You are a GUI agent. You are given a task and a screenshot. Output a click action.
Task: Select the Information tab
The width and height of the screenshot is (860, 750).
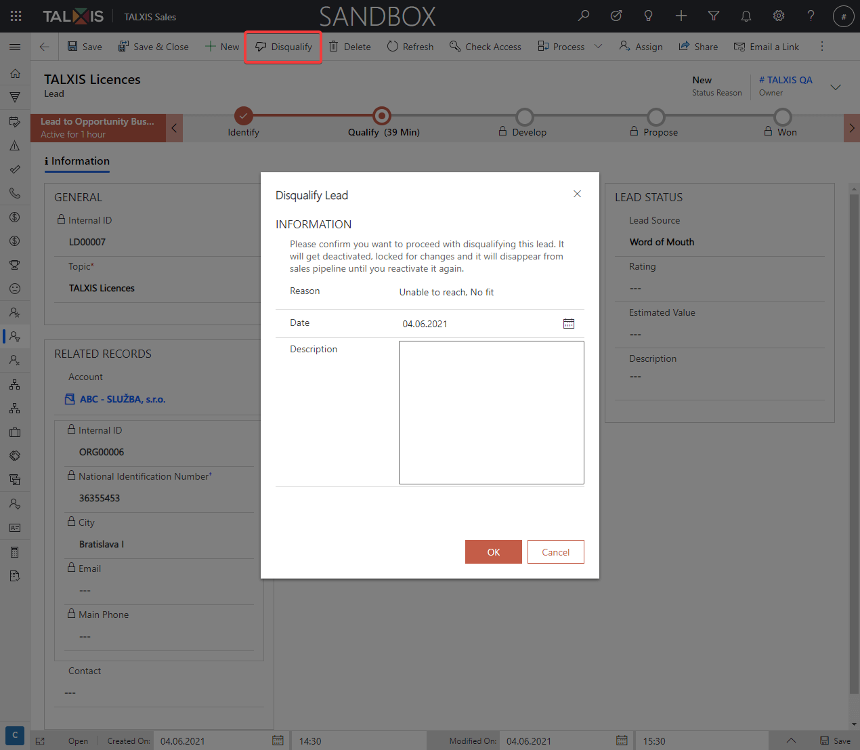click(x=77, y=161)
